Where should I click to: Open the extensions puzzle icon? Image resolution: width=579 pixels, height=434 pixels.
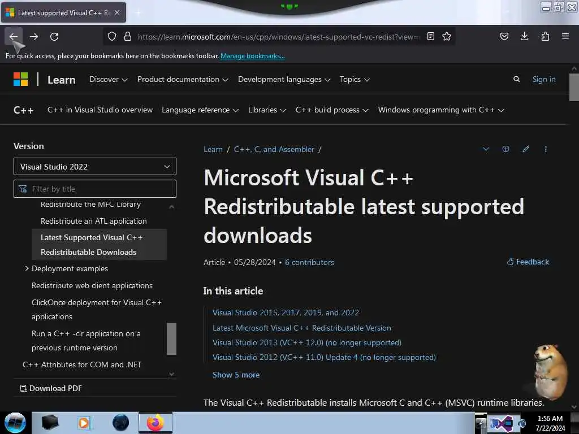(545, 36)
